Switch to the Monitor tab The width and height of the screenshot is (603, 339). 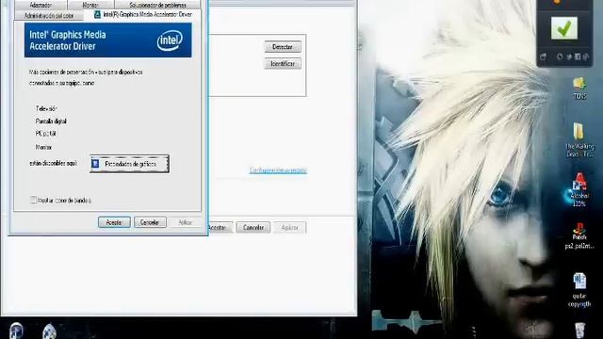[90, 5]
